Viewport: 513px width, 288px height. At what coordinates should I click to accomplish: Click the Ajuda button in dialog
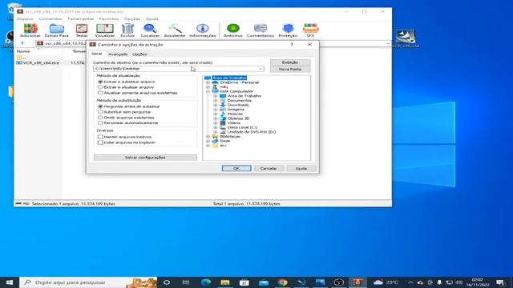click(x=301, y=168)
